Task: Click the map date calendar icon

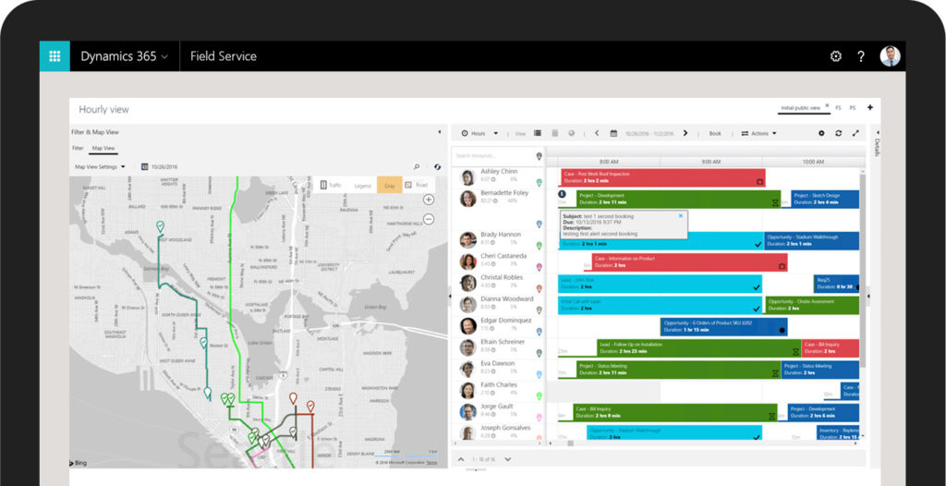Action: [x=145, y=166]
